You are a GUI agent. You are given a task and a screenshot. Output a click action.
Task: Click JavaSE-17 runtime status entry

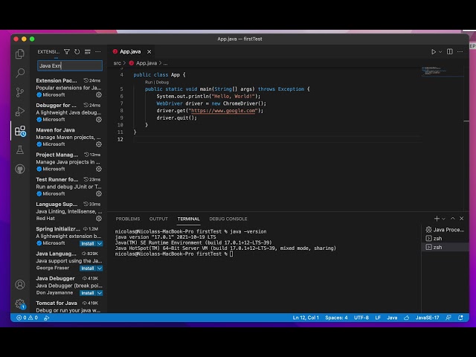click(427, 318)
